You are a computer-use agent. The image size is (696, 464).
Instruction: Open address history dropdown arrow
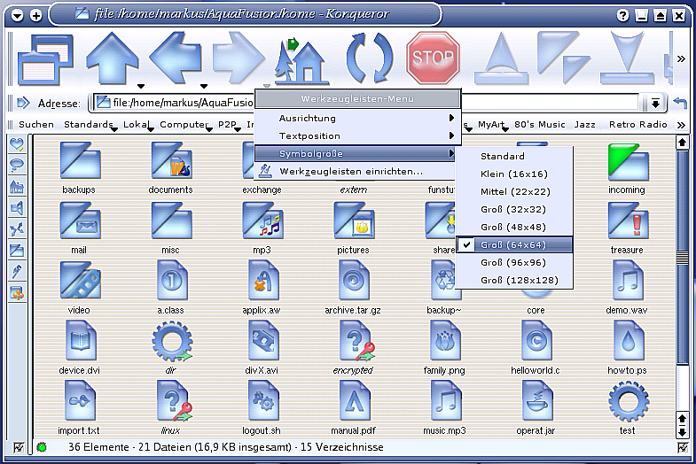pyautogui.click(x=655, y=104)
